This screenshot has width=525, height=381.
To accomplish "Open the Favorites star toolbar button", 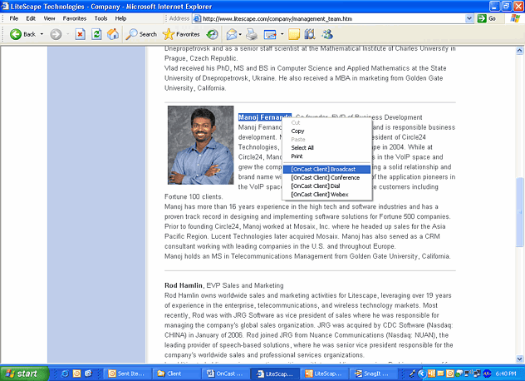I will pyautogui.click(x=181, y=34).
